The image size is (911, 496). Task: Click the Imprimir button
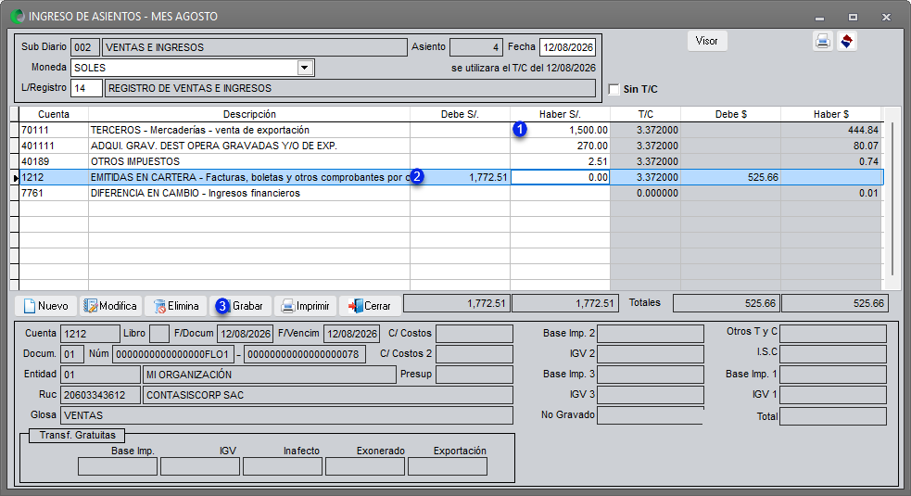point(305,306)
